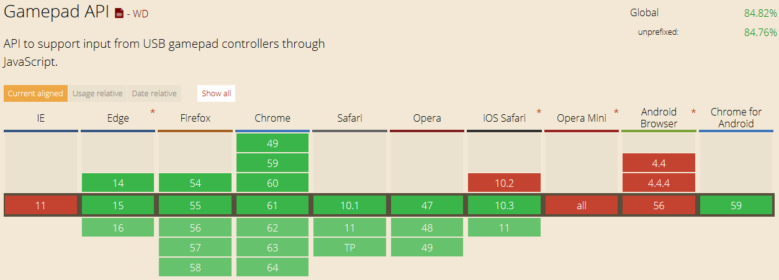Click the asterisk note beside iOS Safari
This screenshot has width=779, height=280.
[x=539, y=112]
